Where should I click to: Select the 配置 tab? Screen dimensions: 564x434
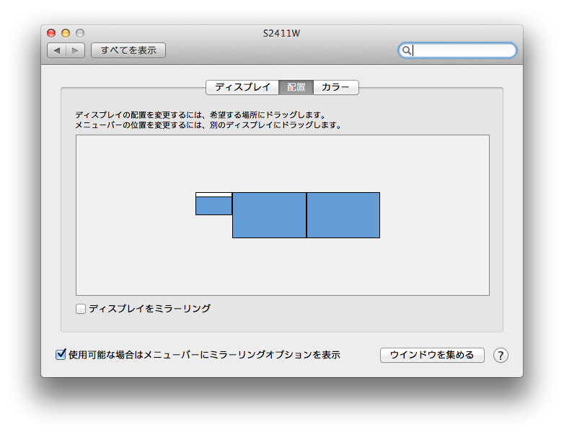pos(296,87)
